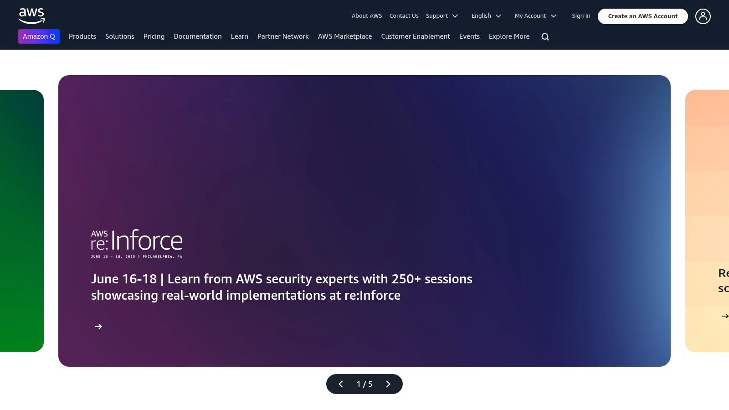The height and width of the screenshot is (410, 729).
Task: Open the search magnifier icon
Action: tap(545, 37)
